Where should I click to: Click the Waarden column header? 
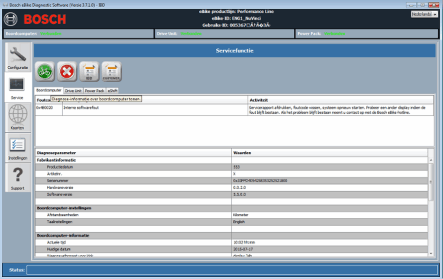coord(330,153)
